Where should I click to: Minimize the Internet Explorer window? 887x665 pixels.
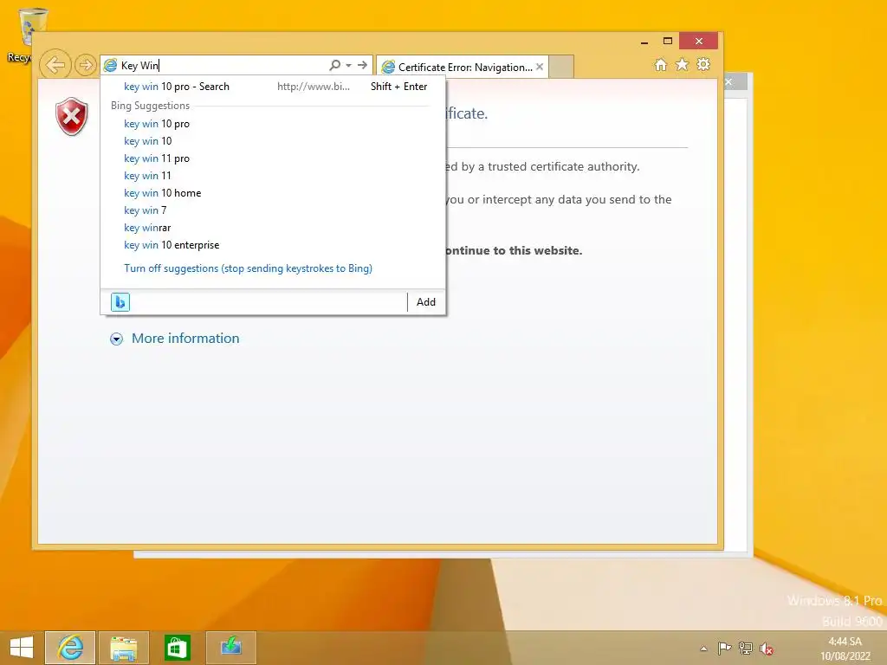pos(644,42)
